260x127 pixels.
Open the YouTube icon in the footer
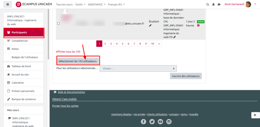tap(160, 122)
